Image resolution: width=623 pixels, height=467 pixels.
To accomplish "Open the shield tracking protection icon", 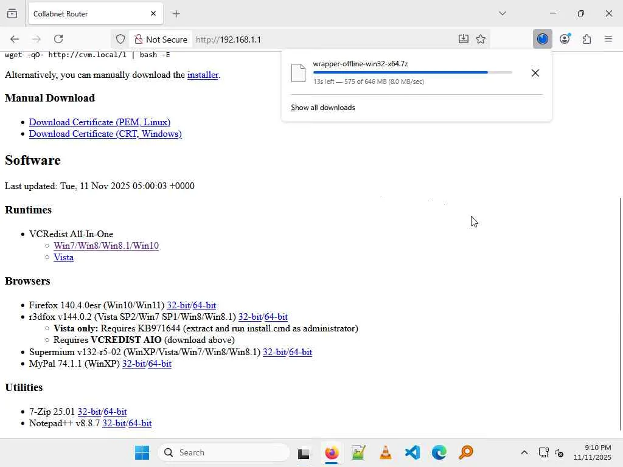I will point(120,40).
